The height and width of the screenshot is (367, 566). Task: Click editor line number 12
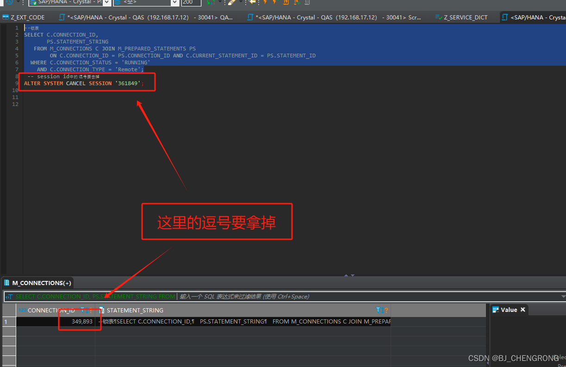click(15, 104)
